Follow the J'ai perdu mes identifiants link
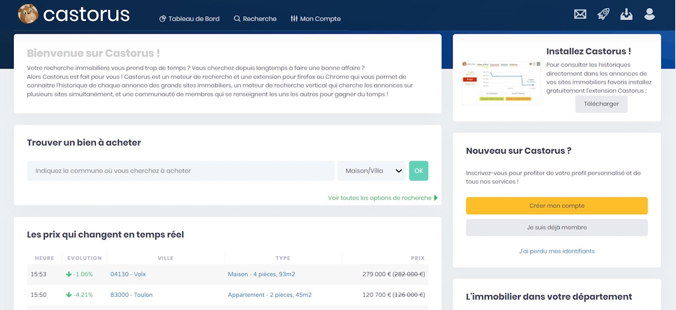The width and height of the screenshot is (676, 310). [x=557, y=251]
